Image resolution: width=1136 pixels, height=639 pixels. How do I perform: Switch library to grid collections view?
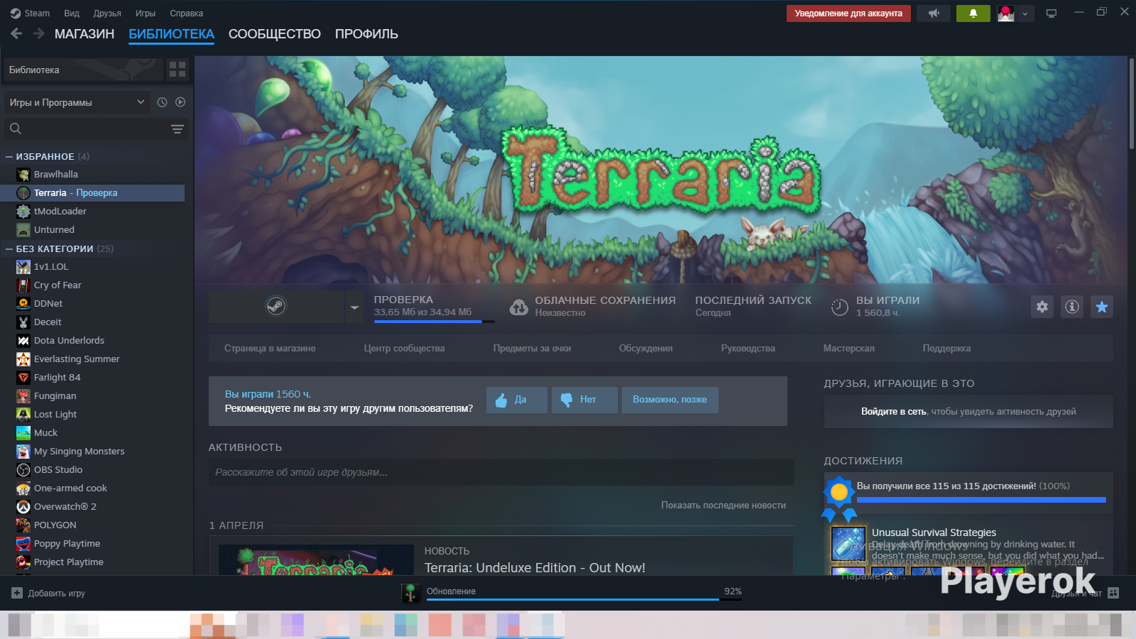[x=177, y=70]
